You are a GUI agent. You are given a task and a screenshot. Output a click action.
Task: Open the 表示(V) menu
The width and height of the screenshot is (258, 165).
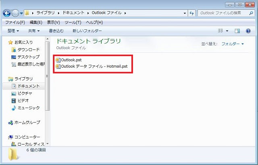53,22
